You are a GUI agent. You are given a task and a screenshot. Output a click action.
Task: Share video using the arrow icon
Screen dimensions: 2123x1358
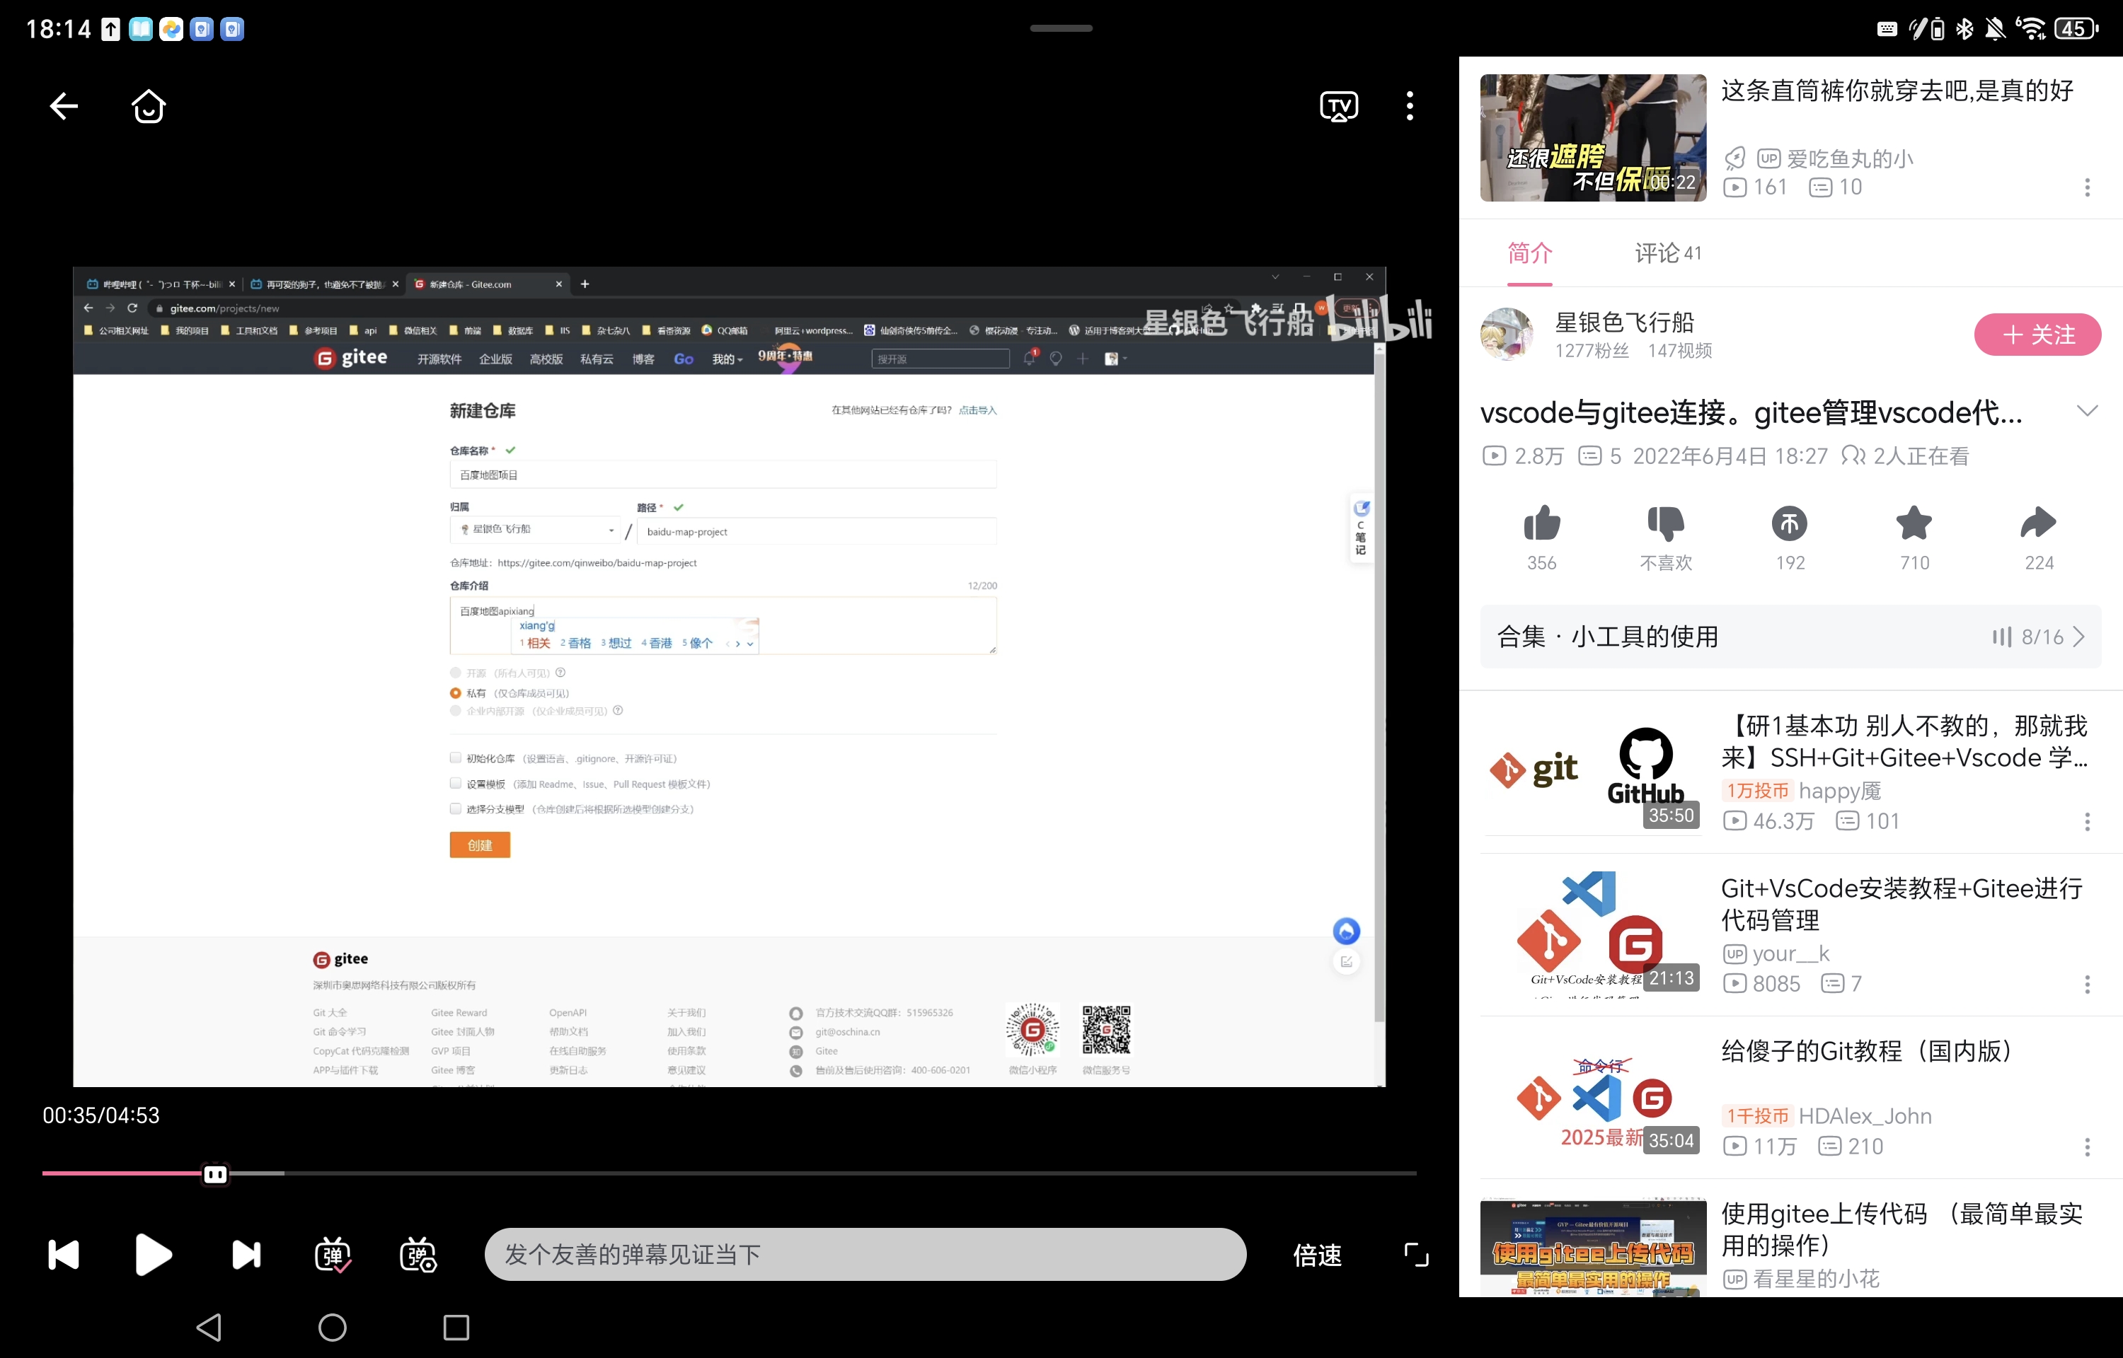(x=2037, y=524)
